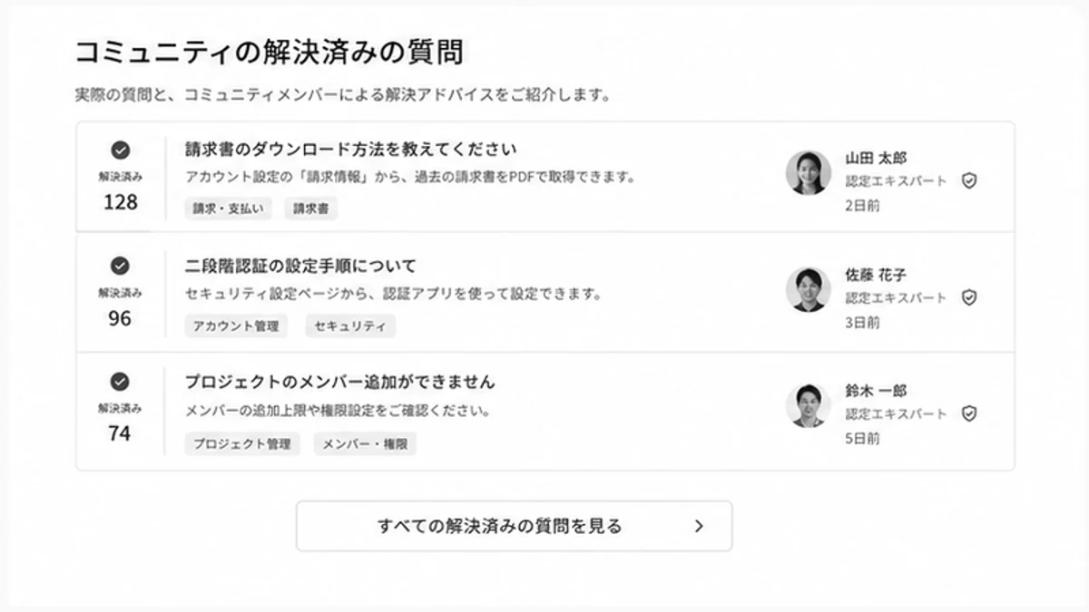Select the 請求書 tag
1089x612 pixels.
[x=311, y=209]
